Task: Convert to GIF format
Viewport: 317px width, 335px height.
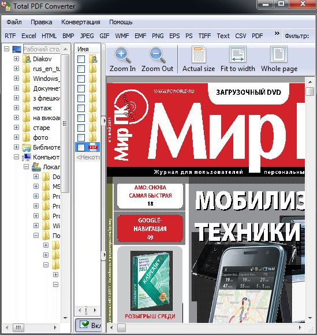Action: click(x=105, y=36)
